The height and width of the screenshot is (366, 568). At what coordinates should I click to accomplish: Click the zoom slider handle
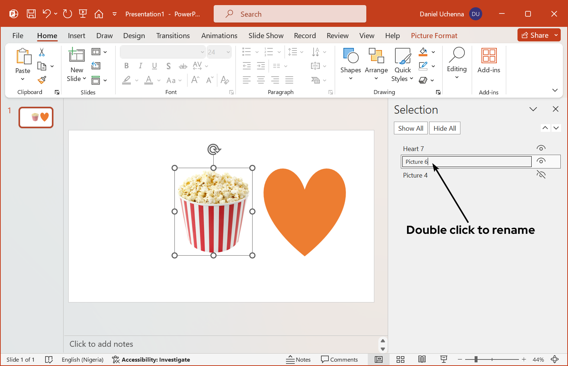476,359
